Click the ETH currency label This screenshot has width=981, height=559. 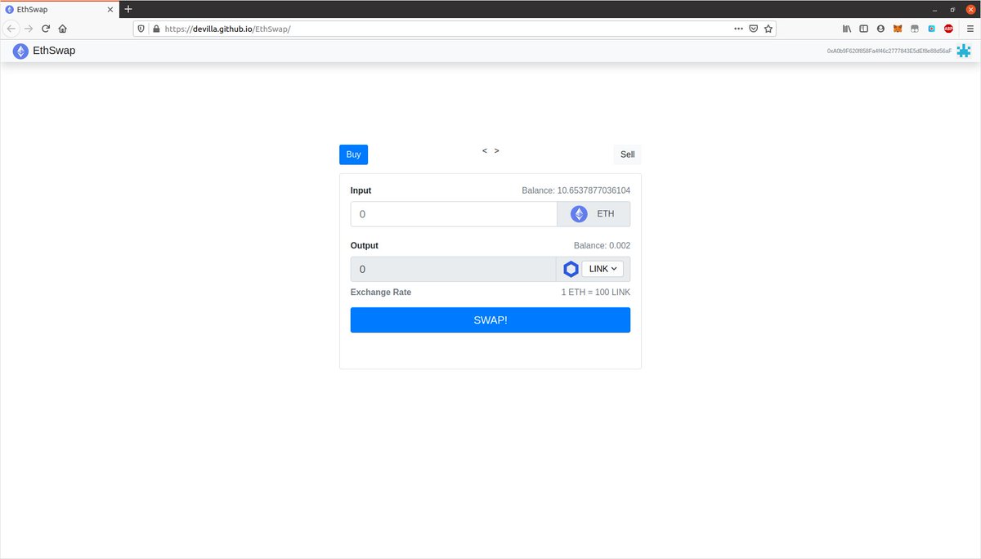[605, 214]
